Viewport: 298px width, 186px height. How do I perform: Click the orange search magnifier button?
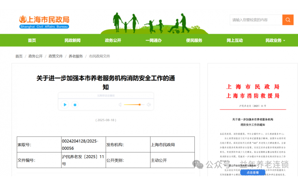click(x=288, y=20)
